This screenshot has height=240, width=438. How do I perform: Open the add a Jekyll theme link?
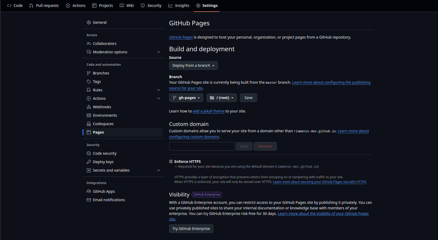tap(209, 111)
